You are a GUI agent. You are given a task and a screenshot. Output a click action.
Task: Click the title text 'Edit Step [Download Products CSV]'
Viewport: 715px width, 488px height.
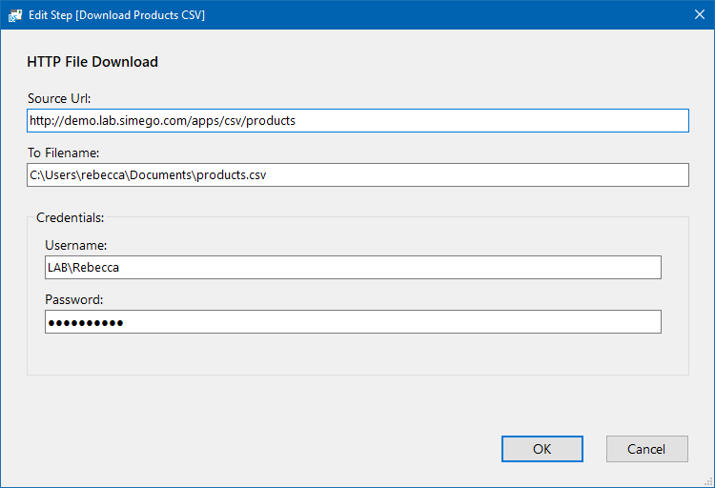tap(116, 15)
